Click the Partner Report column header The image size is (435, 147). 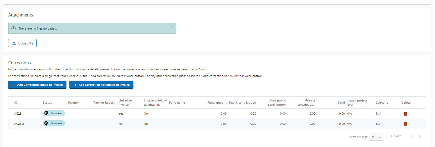[104, 103]
